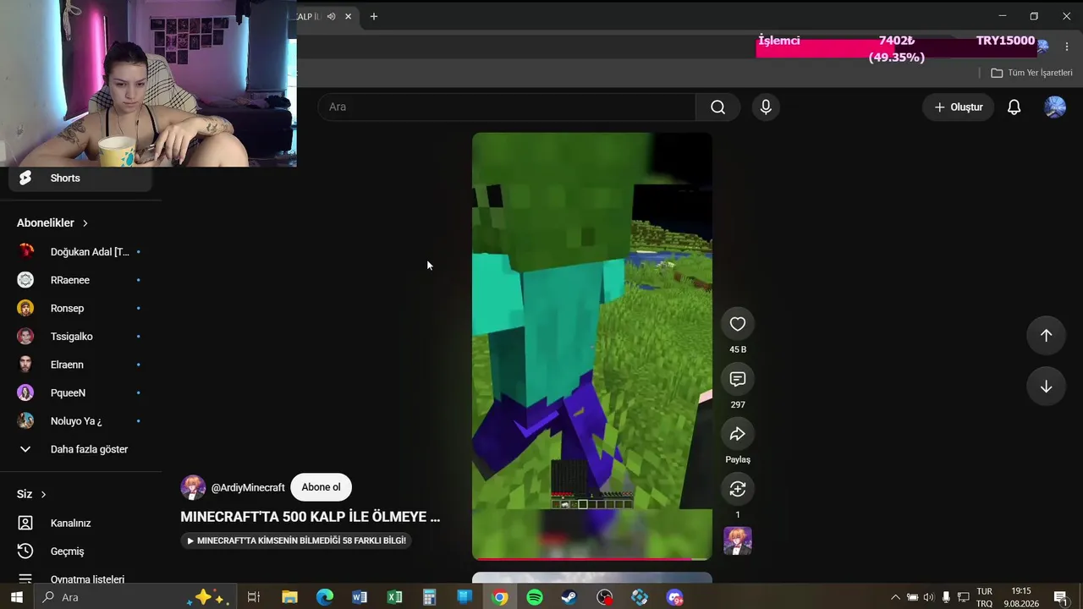Expand the Abonelikler section
The height and width of the screenshot is (609, 1083).
pyautogui.click(x=52, y=222)
